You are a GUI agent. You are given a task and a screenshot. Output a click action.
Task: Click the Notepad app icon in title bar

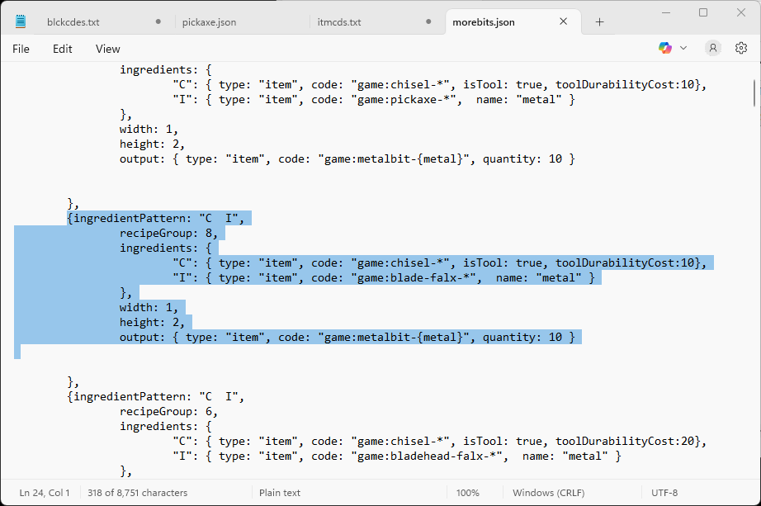[x=20, y=21]
